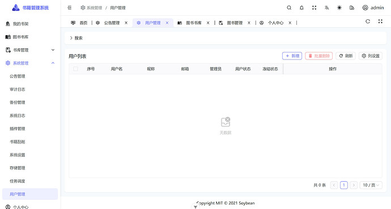Open theme layout settings icon

(x=352, y=8)
